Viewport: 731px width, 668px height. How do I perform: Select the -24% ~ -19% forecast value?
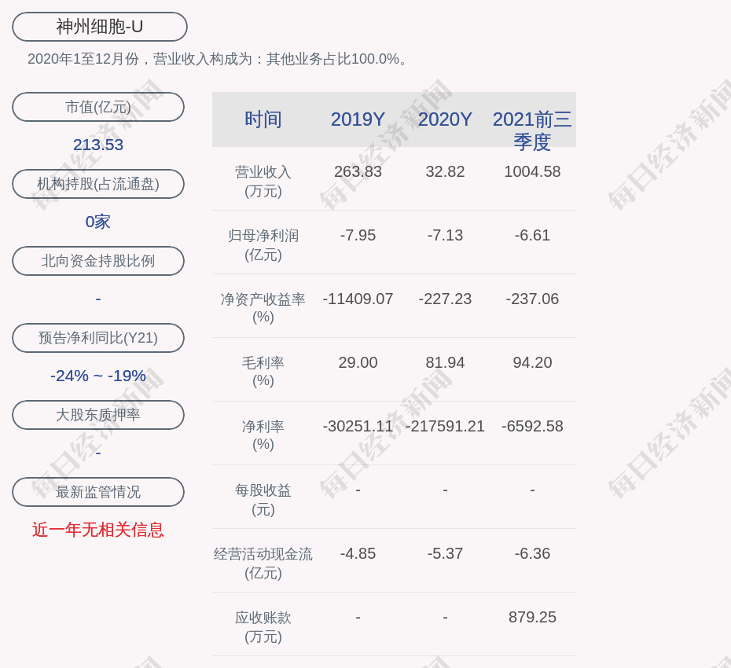pyautogui.click(x=98, y=376)
